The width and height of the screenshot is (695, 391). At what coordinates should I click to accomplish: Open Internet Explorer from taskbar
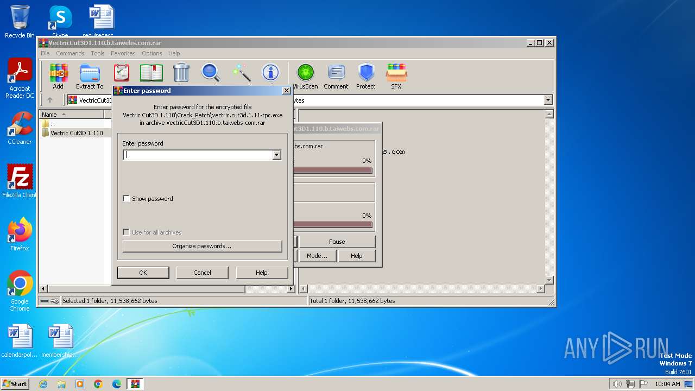43,384
